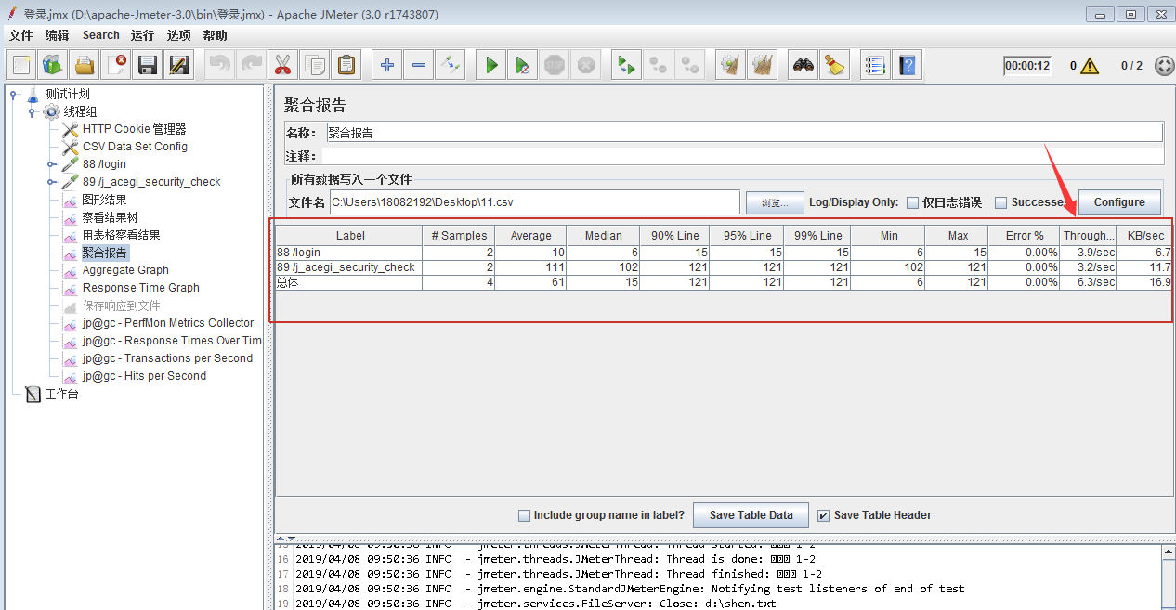The height and width of the screenshot is (610, 1176).
Task: Select Response Time Graph in the tree
Action: pyautogui.click(x=141, y=288)
